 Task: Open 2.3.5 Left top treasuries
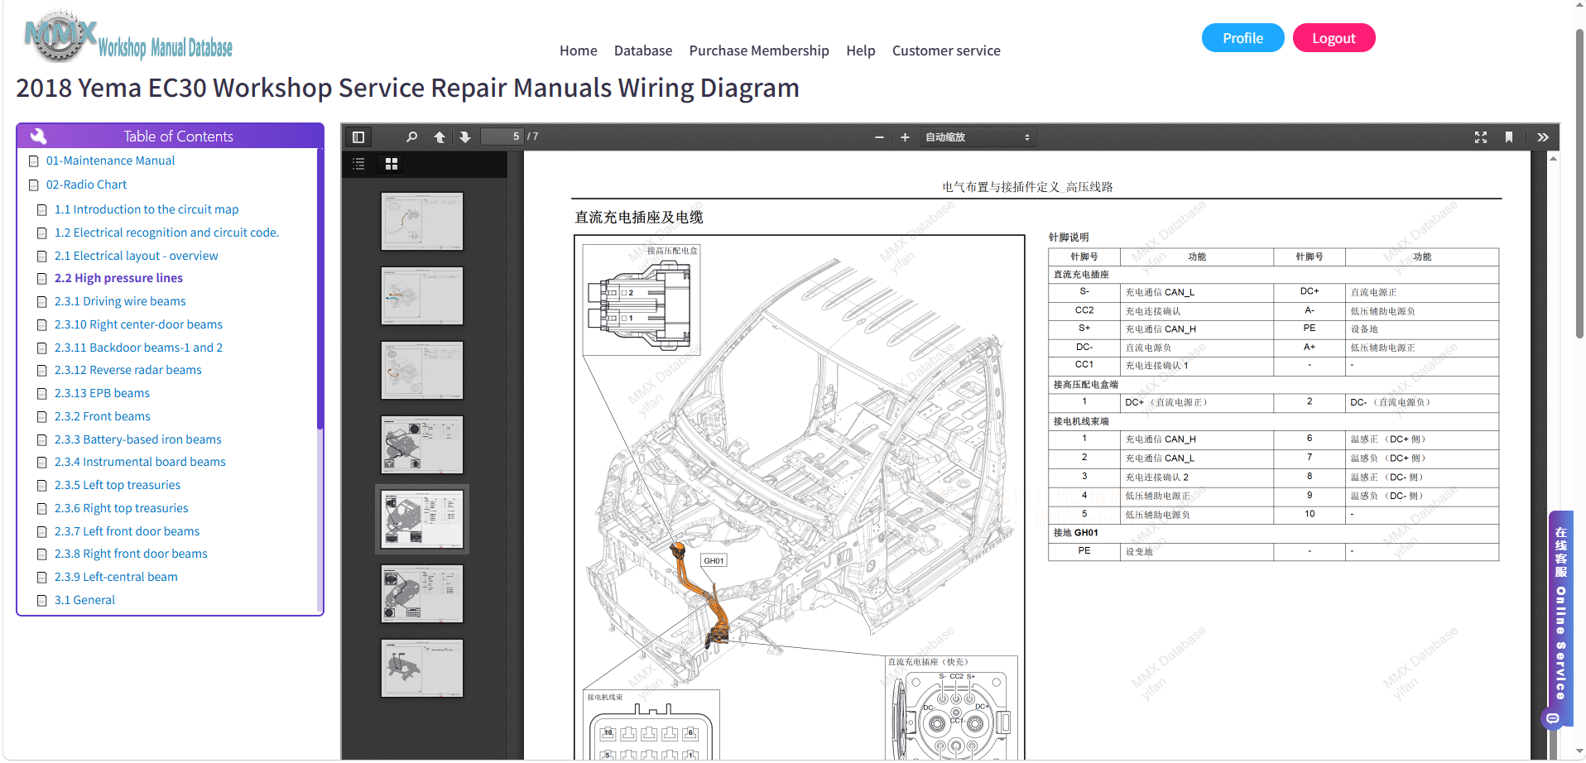click(x=118, y=485)
